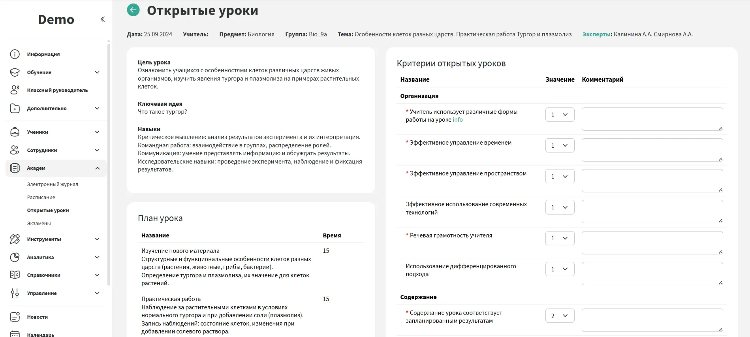Viewport: 750px width, 337px height.
Task: Click the green back arrow icon
Action: coord(133,10)
